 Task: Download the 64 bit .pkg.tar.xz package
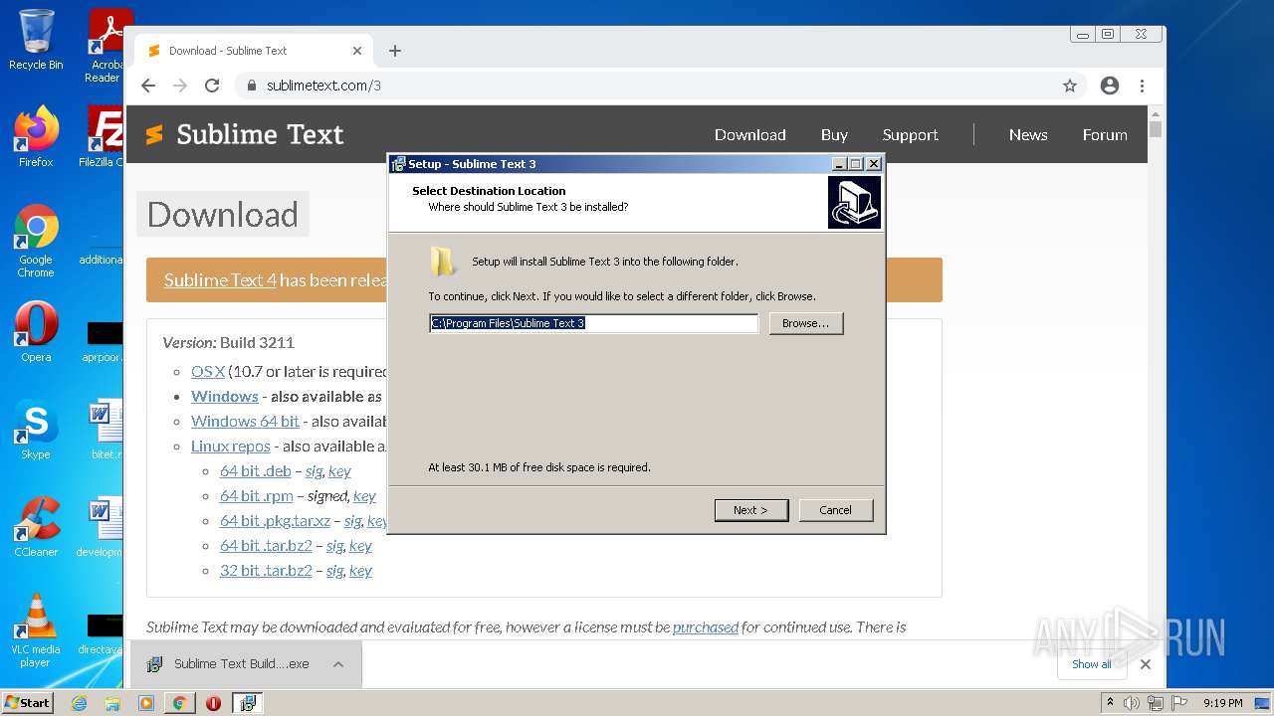(x=275, y=520)
